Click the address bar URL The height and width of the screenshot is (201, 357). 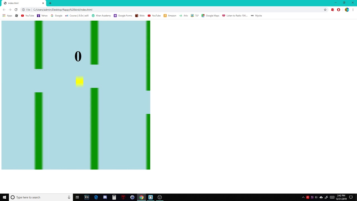(63, 9)
